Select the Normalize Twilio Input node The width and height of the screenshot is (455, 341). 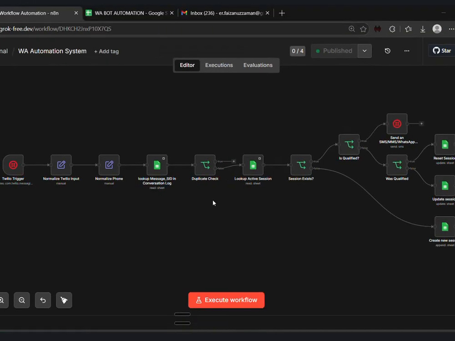pyautogui.click(x=61, y=165)
